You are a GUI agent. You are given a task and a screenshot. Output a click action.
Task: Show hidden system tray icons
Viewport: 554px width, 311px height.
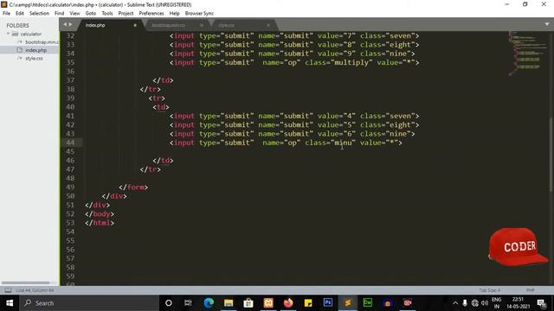455,303
